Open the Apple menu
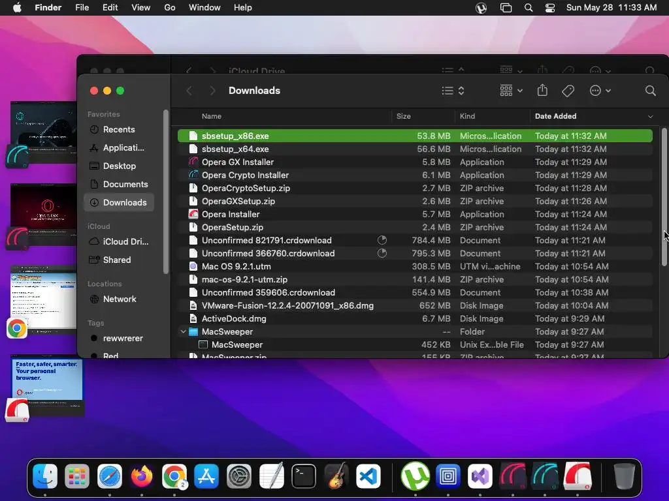This screenshot has height=501, width=669. coord(17,8)
